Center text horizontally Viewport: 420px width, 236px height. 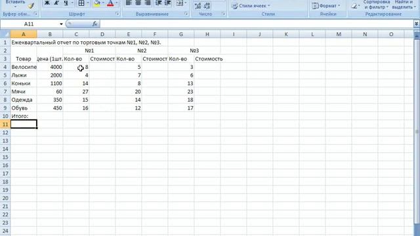(138, 3)
